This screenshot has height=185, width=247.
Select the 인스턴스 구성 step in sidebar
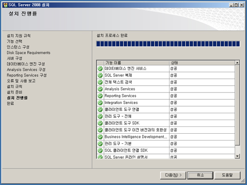pyautogui.click(x=18, y=47)
